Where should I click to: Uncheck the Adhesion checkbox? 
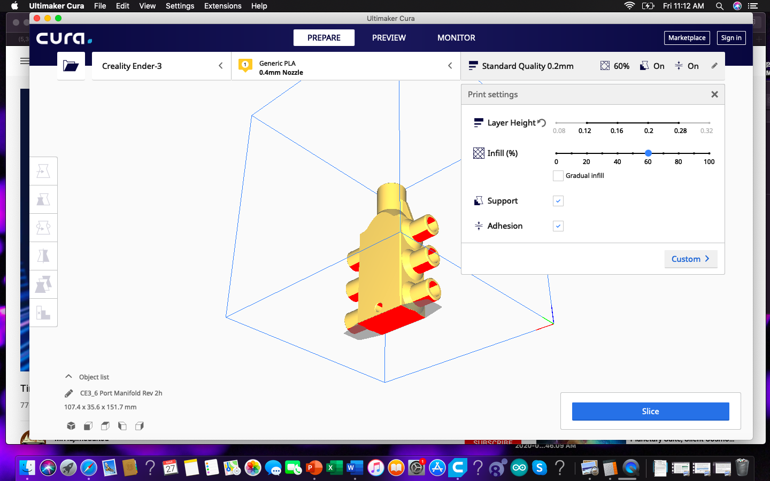point(558,226)
